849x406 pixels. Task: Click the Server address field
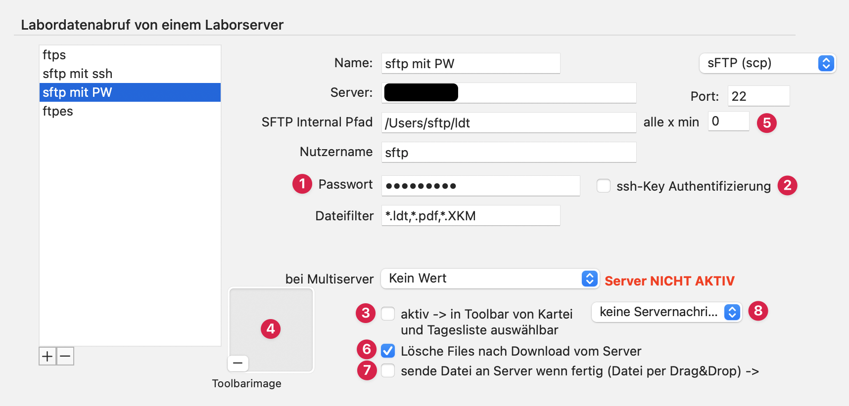pos(509,93)
